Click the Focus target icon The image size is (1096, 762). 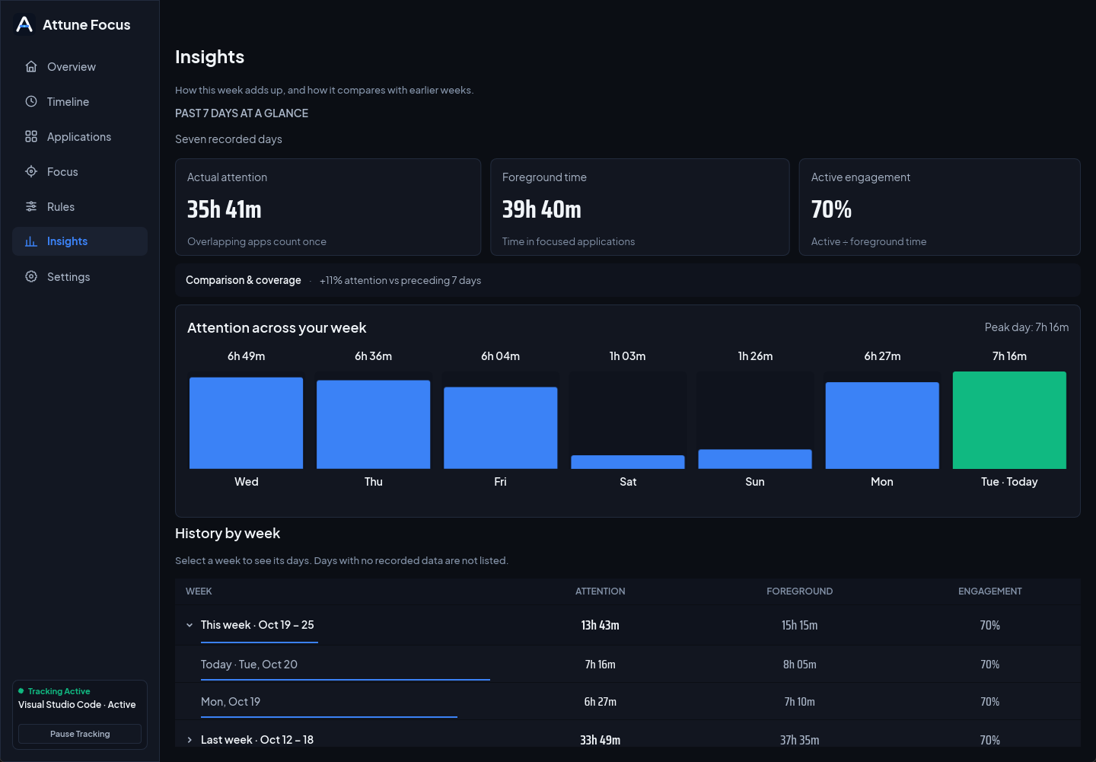31,171
